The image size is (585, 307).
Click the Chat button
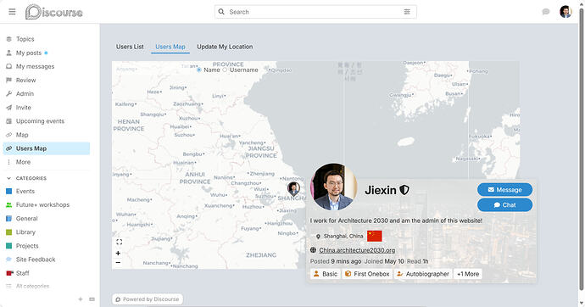(x=504, y=204)
